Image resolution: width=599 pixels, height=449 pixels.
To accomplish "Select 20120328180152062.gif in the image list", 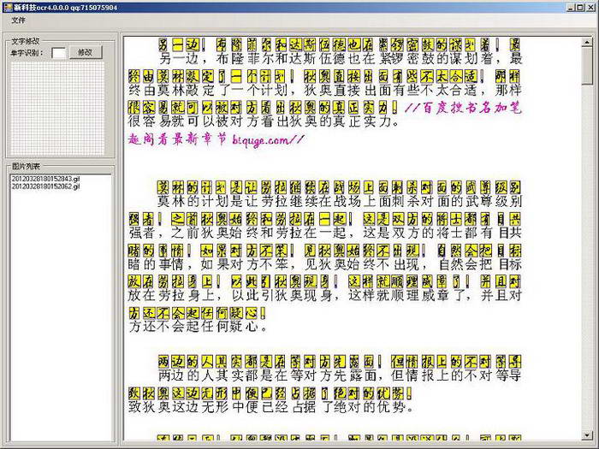I will tap(45, 186).
